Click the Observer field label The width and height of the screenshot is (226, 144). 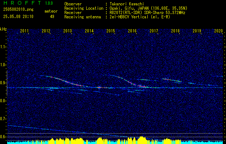click(73, 4)
